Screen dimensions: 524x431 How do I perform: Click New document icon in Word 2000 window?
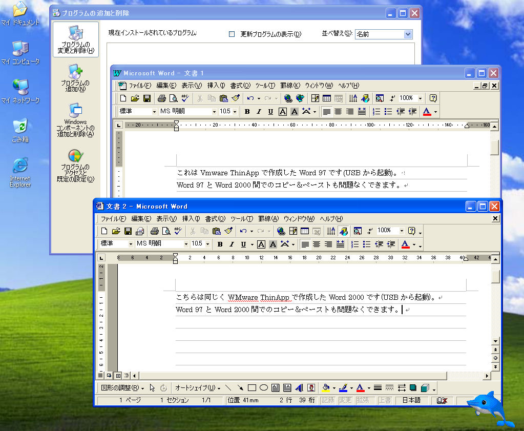point(104,231)
